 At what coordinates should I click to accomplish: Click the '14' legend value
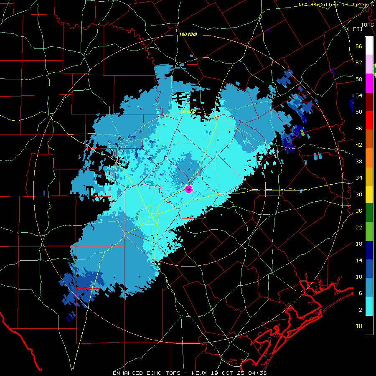coord(359,260)
